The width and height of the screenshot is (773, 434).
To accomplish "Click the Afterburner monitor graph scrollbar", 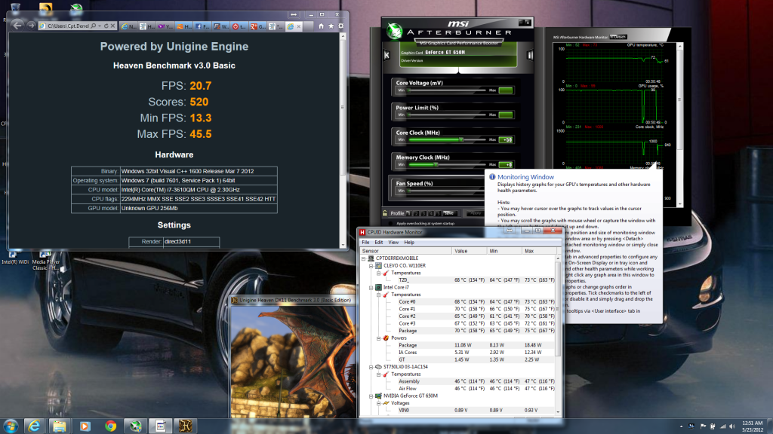I will pos(680,124).
